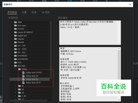
Task: Click the 1080p 16x9 23.976 preset file icon
Action: pos(23,73)
